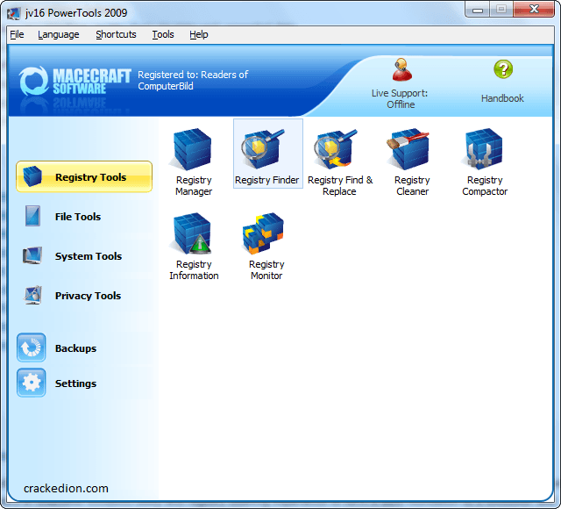Select the Registry Tools category label
This screenshot has width=561, height=509.
[91, 177]
